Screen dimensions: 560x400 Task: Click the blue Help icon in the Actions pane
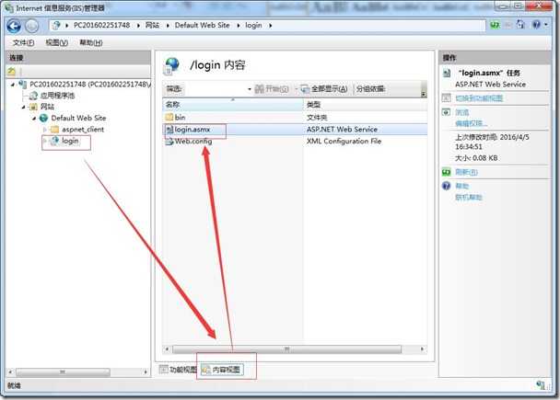(447, 186)
